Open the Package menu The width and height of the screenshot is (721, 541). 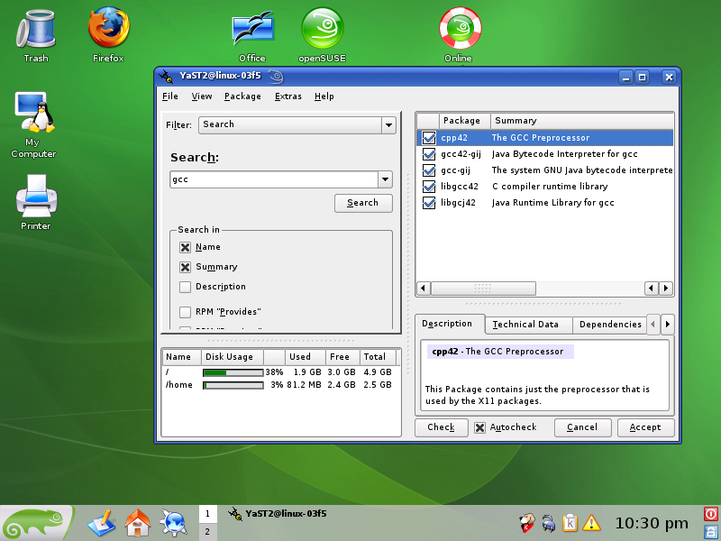click(242, 96)
